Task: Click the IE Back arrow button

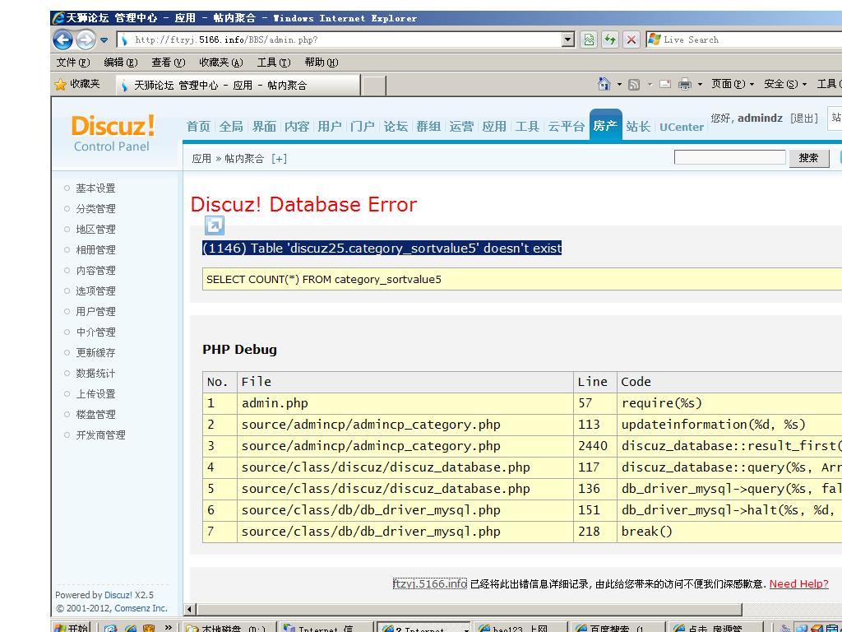Action: click(x=62, y=39)
